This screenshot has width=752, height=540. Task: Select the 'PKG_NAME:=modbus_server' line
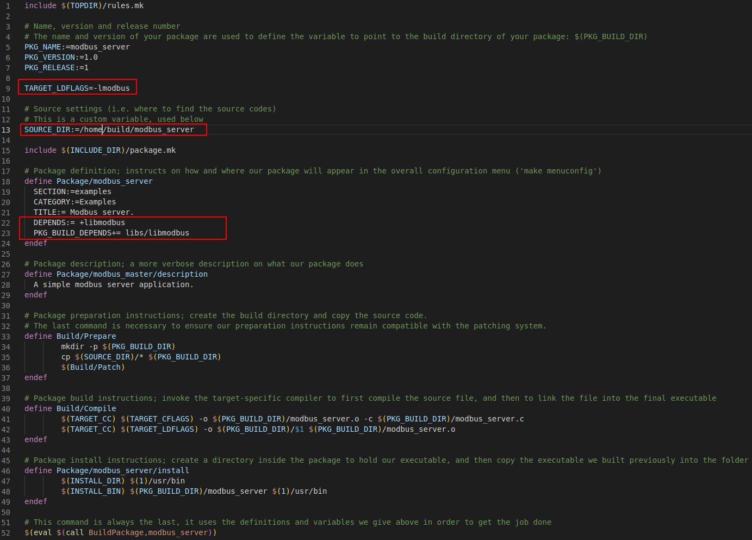pos(77,47)
